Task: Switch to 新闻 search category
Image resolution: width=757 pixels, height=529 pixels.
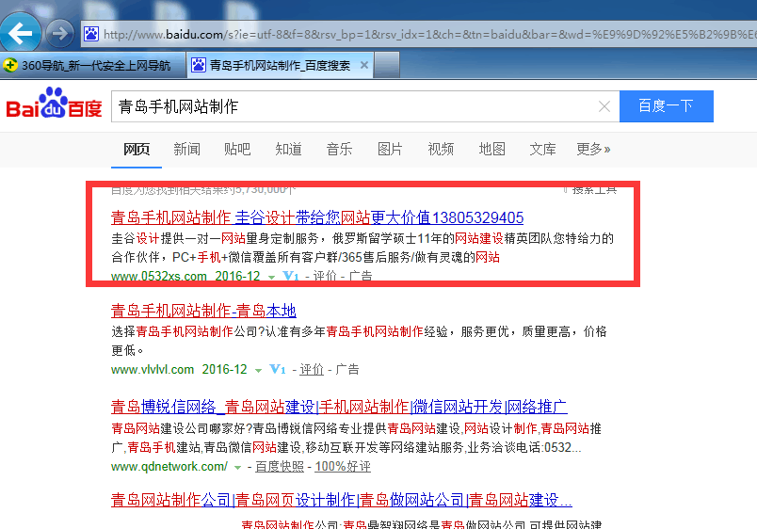Action: click(186, 149)
